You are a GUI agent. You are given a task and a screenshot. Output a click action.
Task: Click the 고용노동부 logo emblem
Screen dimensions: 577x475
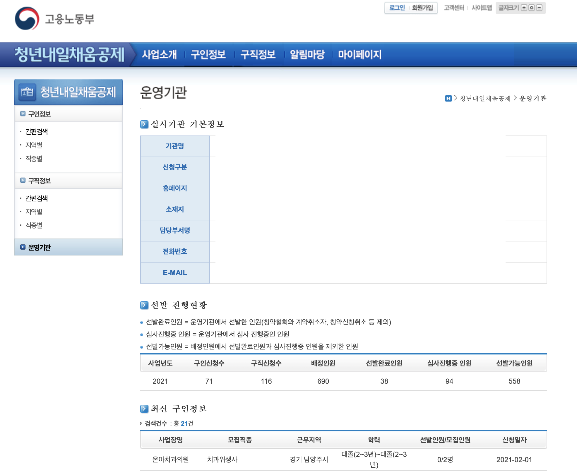[x=27, y=19]
